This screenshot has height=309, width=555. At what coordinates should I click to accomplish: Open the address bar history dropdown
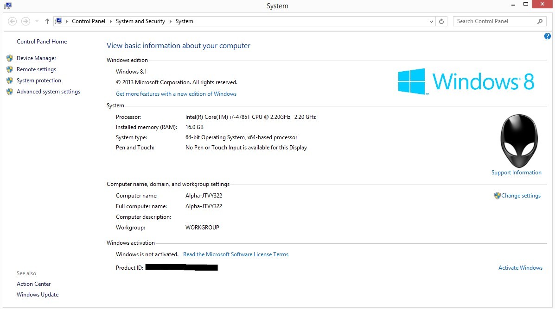pos(431,22)
